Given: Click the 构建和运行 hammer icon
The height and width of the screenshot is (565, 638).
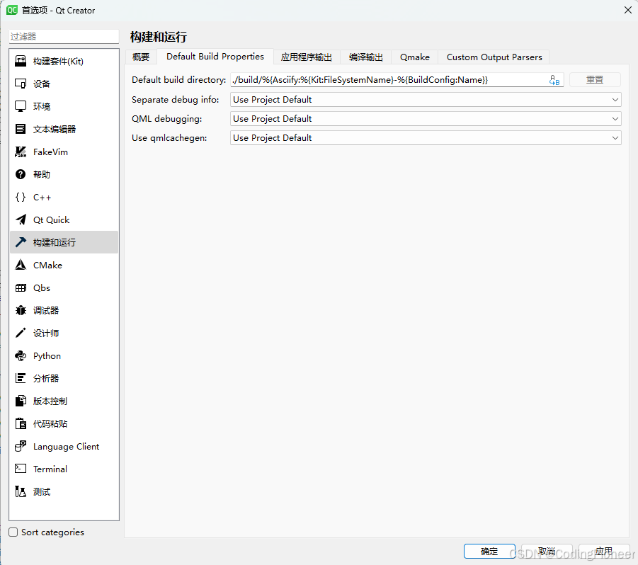Looking at the screenshot, I should (21, 242).
